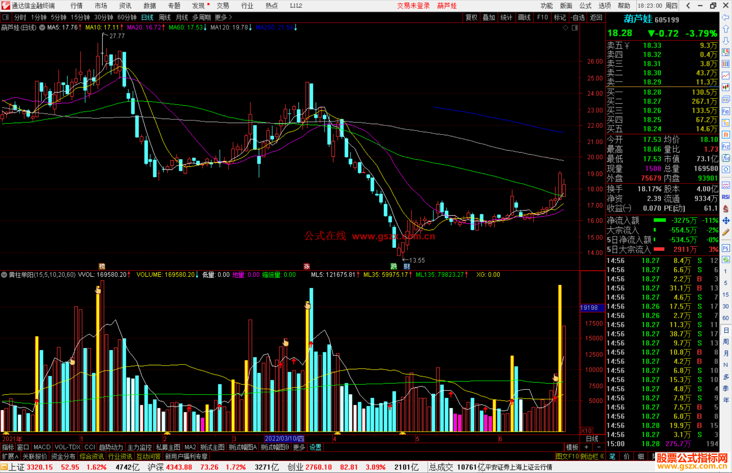
Task: Click the diamond icon at chart top-right
Action: [565, 28]
